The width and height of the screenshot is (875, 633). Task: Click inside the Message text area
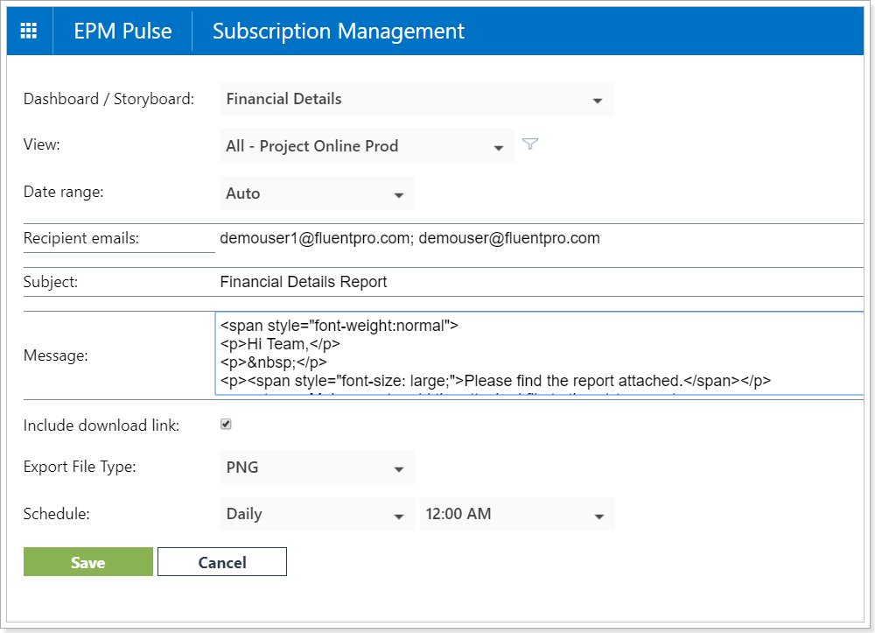pos(539,354)
